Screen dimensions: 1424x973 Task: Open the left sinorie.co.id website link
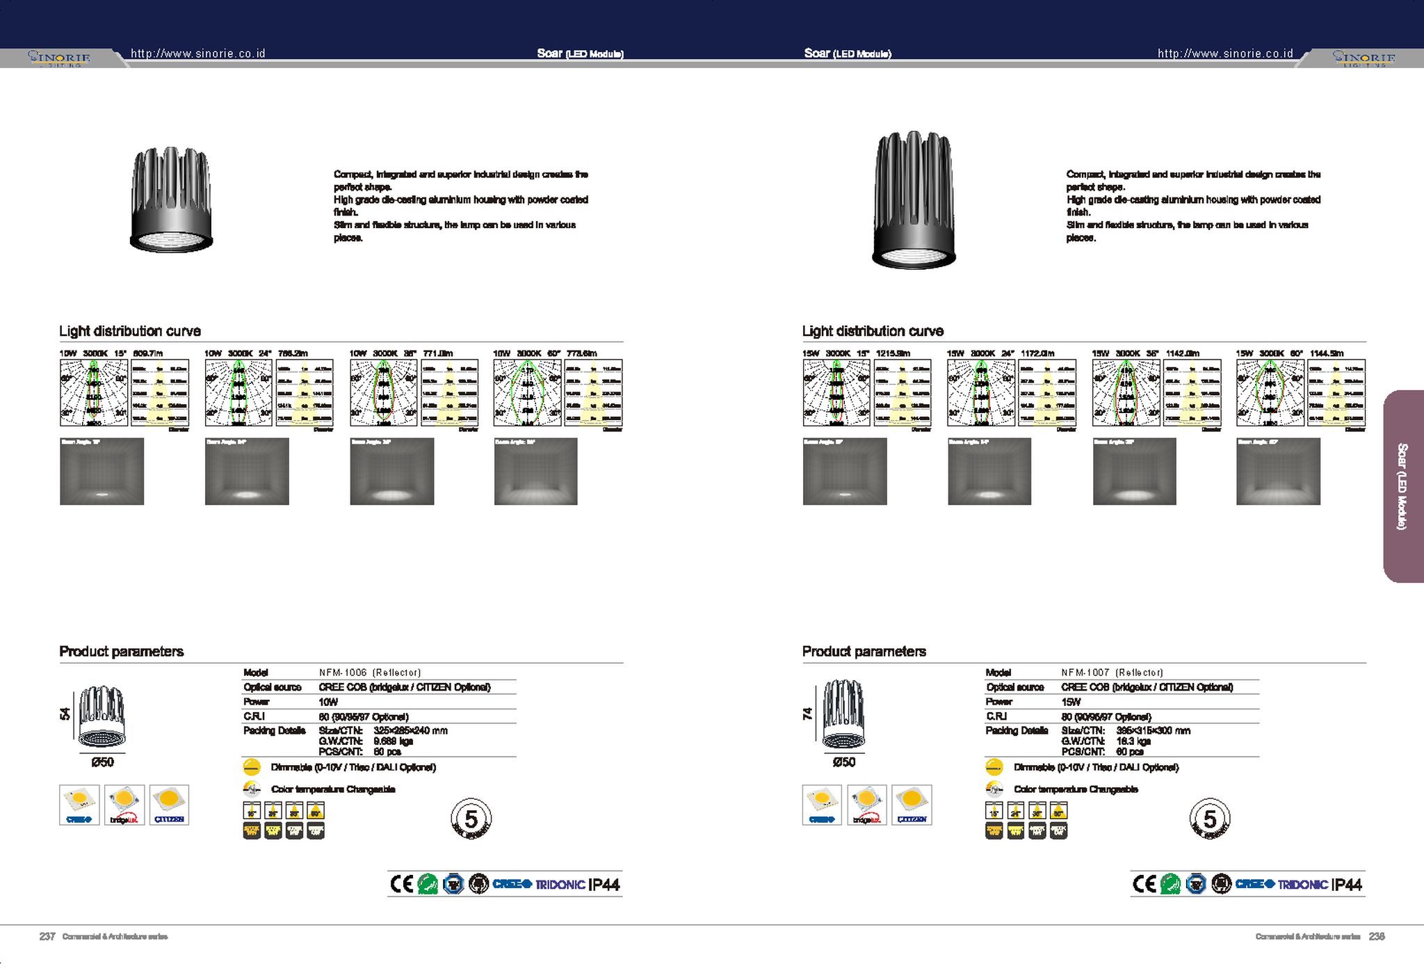198,54
